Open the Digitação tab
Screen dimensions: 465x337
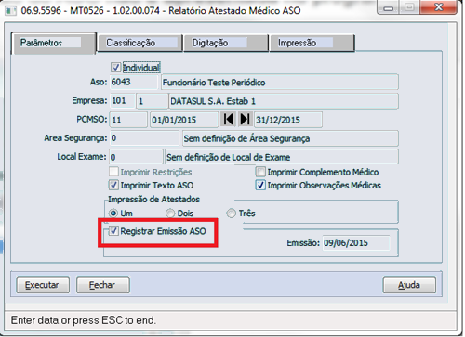pos(226,43)
